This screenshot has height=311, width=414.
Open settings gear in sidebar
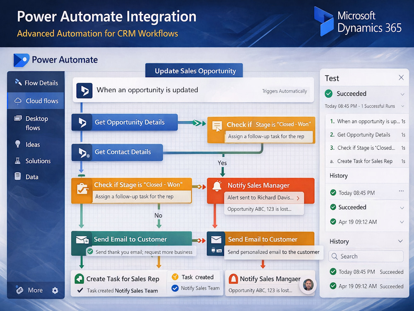click(55, 290)
